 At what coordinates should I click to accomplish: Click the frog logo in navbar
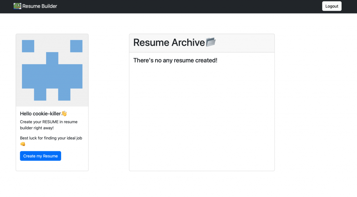point(17,6)
